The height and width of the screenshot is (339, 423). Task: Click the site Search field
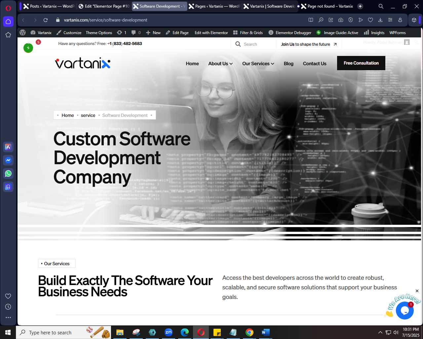tap(253, 44)
